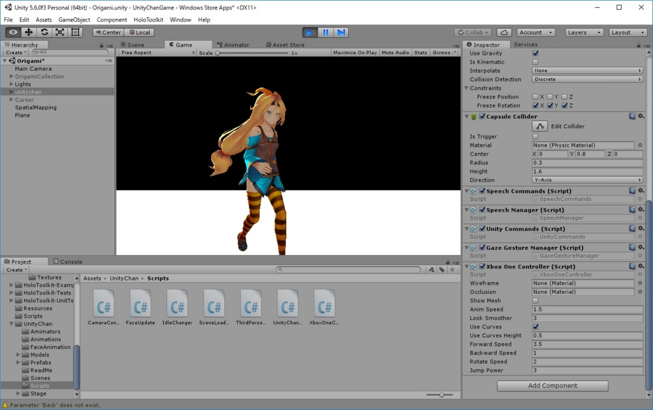The image size is (653, 410).
Task: Select the Rotate tool
Action: (x=44, y=32)
